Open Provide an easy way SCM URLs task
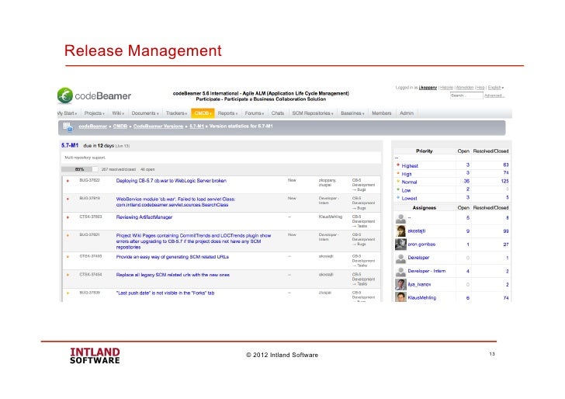Viewport: 565px width, 399px height. (172, 257)
